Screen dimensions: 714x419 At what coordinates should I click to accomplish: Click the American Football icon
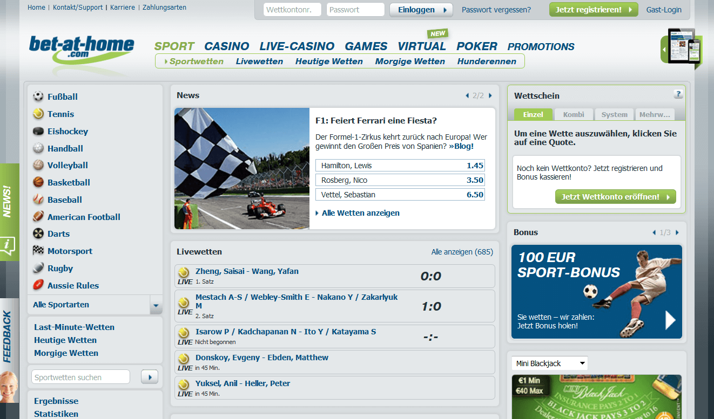click(38, 217)
